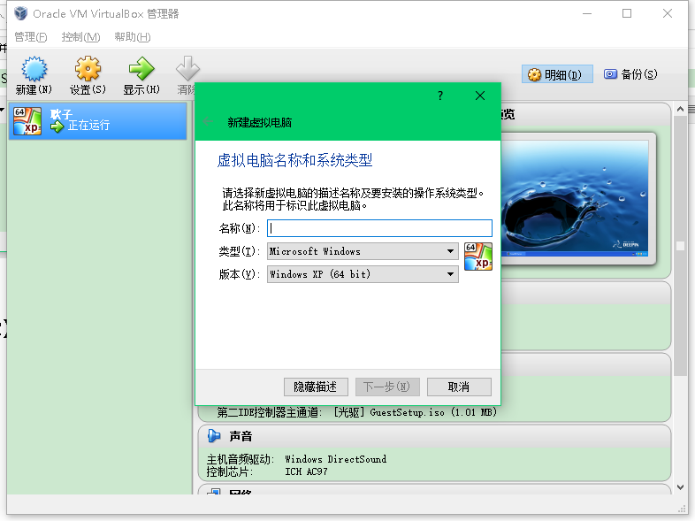The width and height of the screenshot is (695, 521).
Task: Focus the 名称(N) name input field
Action: pyautogui.click(x=379, y=228)
